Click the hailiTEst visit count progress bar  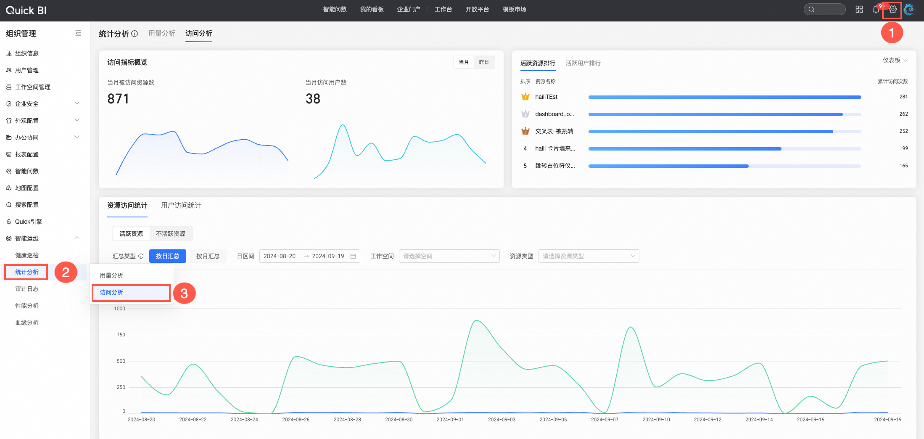(x=725, y=97)
